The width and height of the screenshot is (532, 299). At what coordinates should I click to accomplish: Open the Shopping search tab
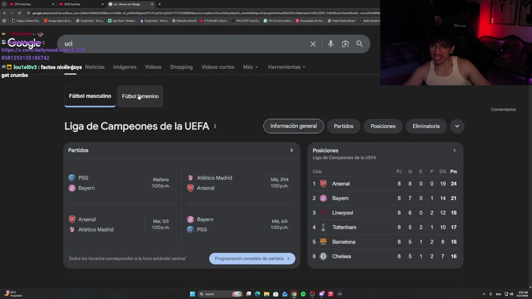click(181, 67)
